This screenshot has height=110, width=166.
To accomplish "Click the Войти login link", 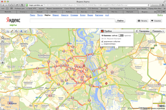I will [x=160, y=15].
